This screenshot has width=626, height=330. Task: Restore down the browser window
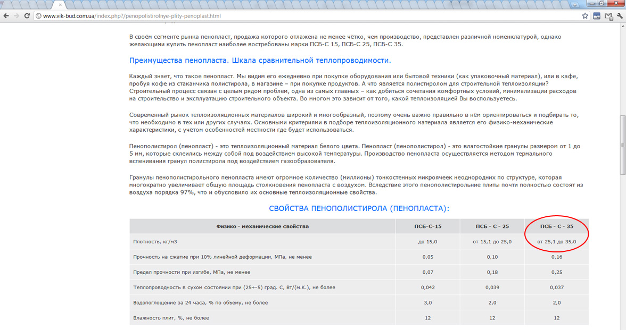point(602,3)
